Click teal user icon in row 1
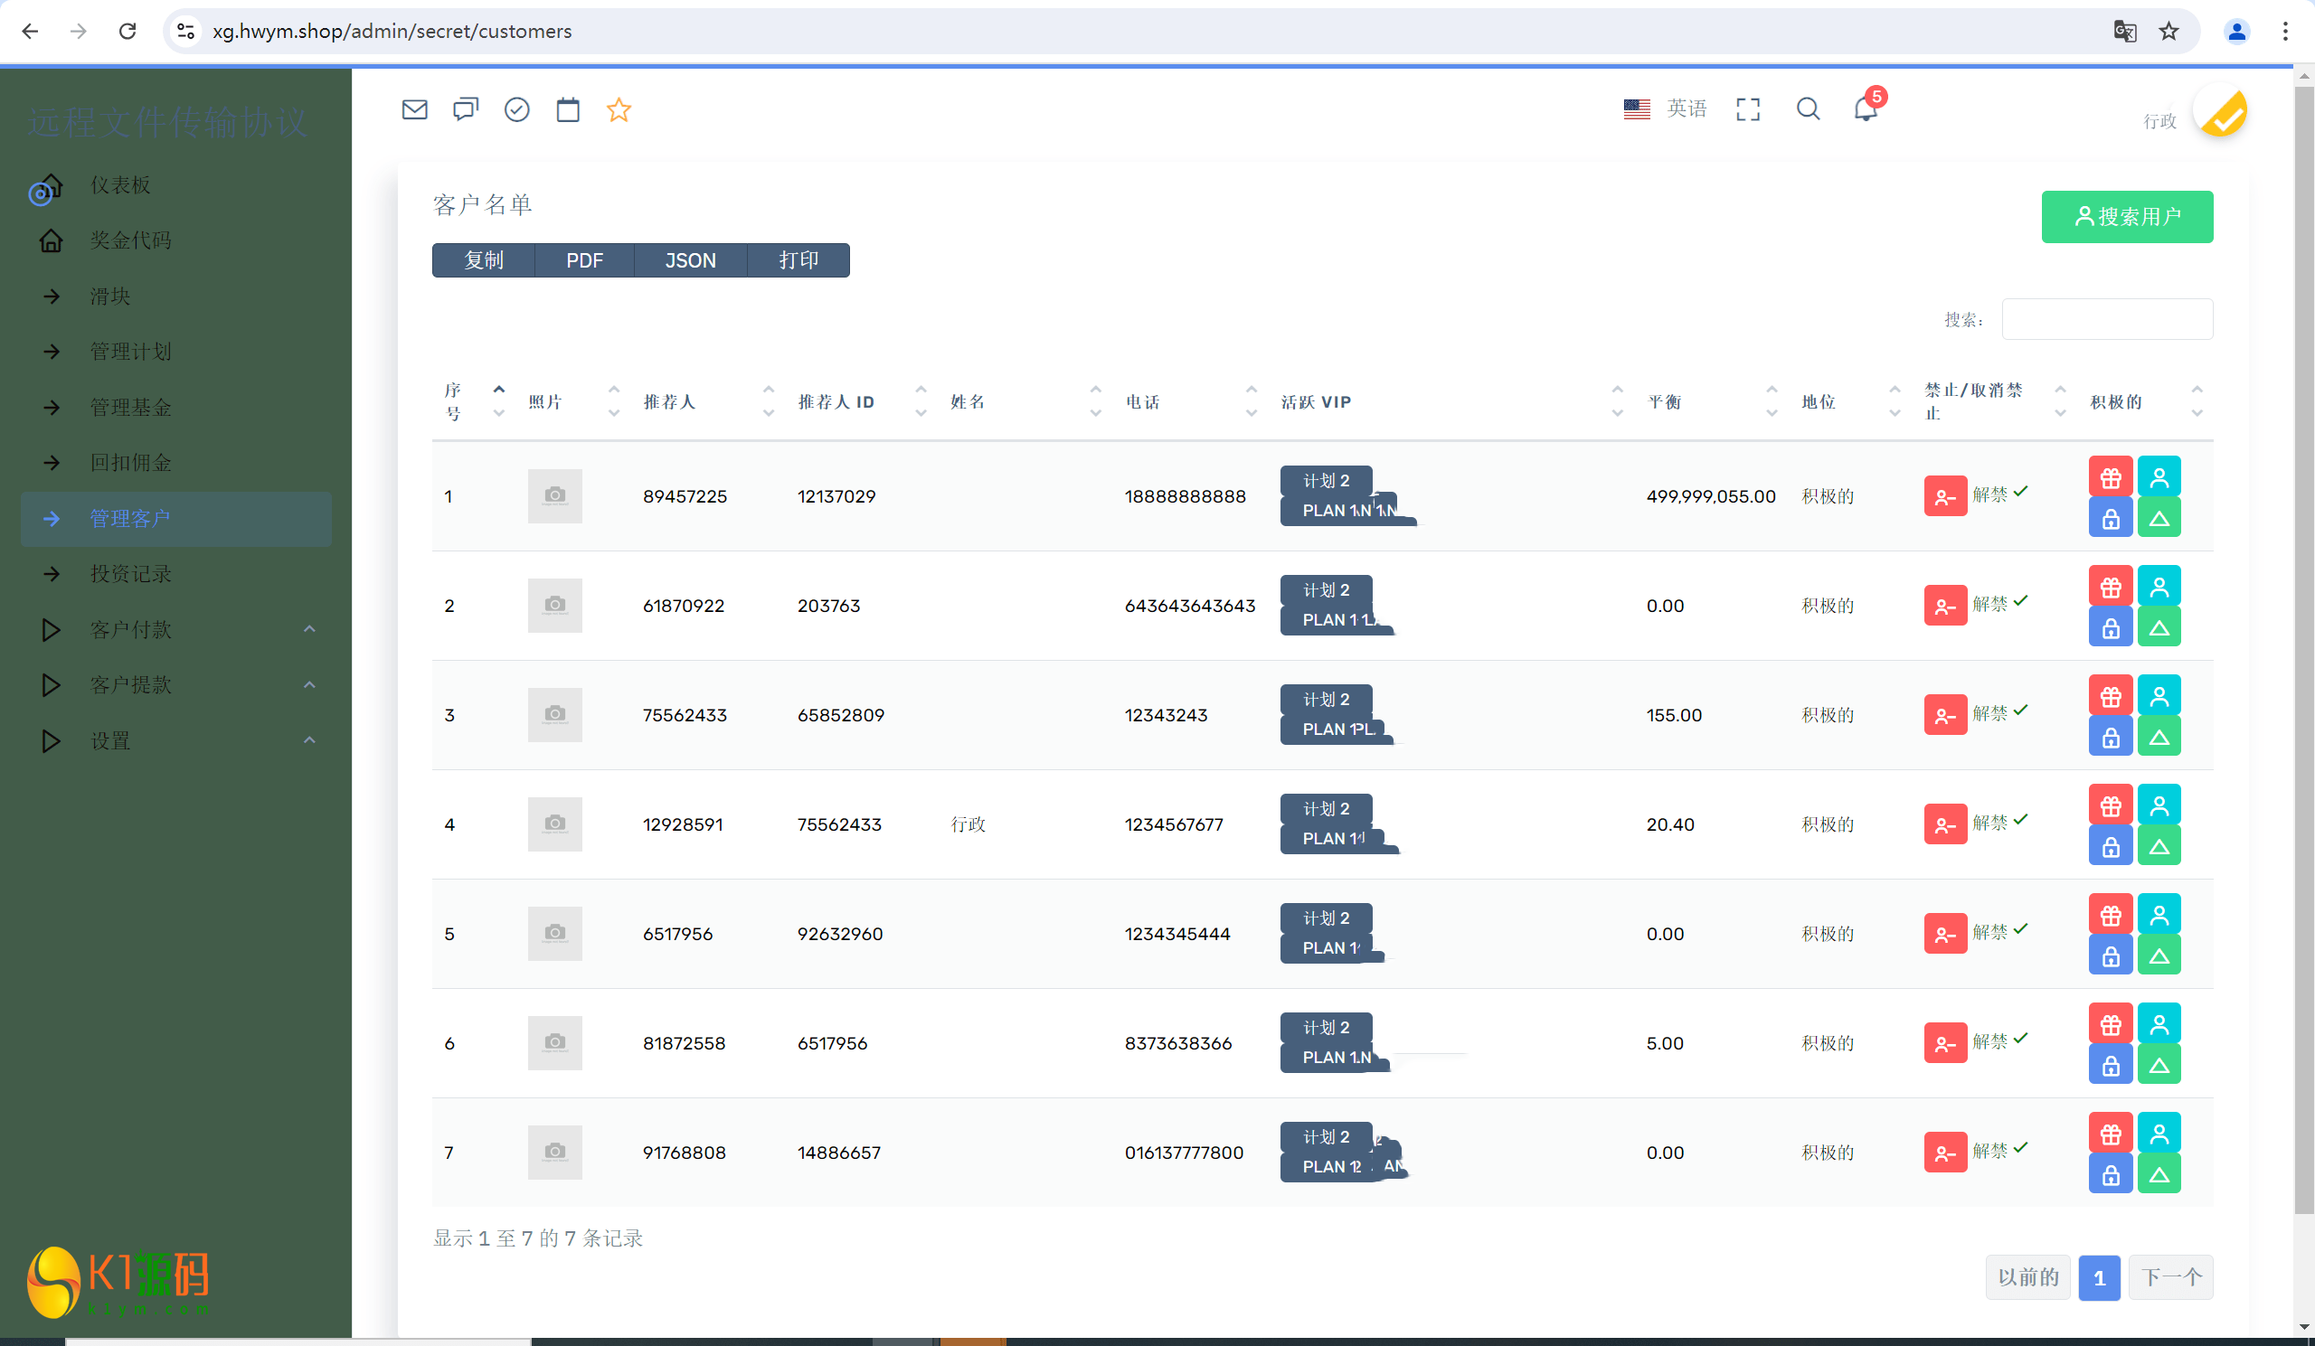Viewport: 2315px width, 1346px height. (x=2159, y=478)
